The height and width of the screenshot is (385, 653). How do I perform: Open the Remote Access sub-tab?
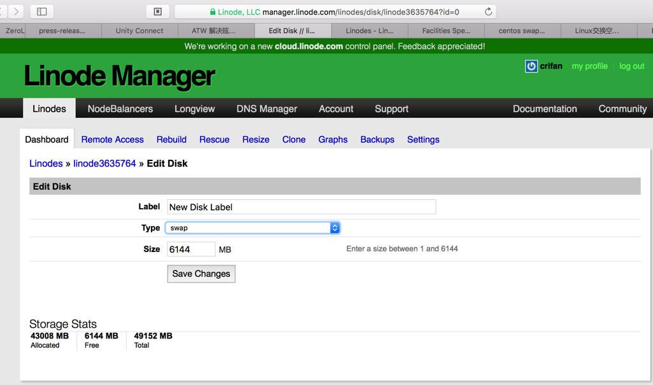[x=112, y=139]
